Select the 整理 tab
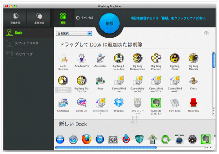Viewport: 219px width, 154px height. 63,18
